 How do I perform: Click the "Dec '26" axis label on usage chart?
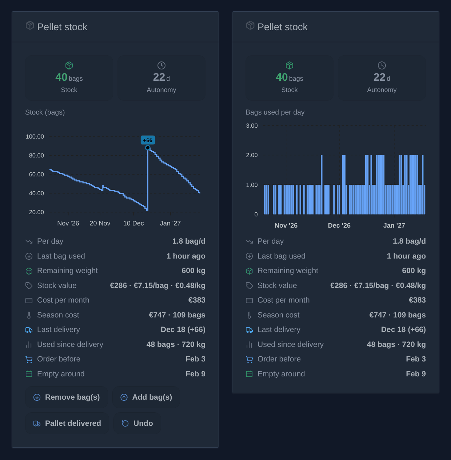point(339,225)
